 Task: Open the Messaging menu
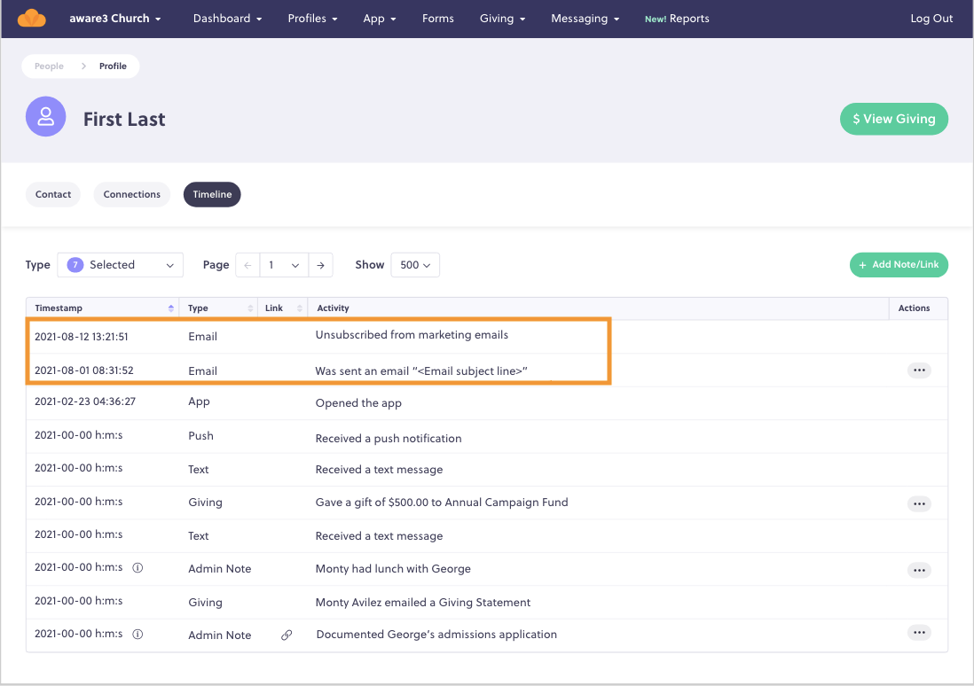585,19
